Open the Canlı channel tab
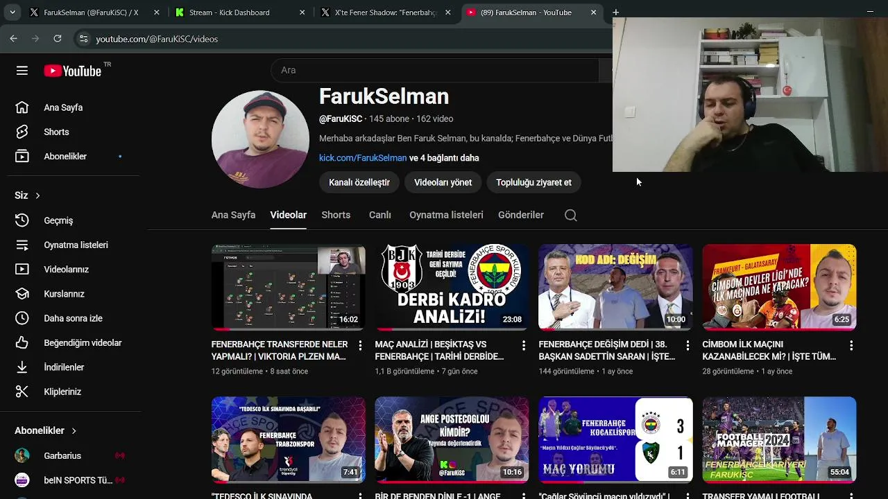The height and width of the screenshot is (499, 888). click(380, 215)
